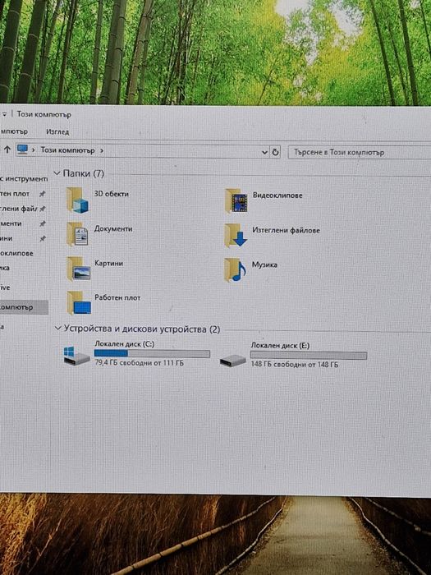The height and width of the screenshot is (575, 431).
Task: Click the Up arrow navigation button
Action: click(7, 149)
